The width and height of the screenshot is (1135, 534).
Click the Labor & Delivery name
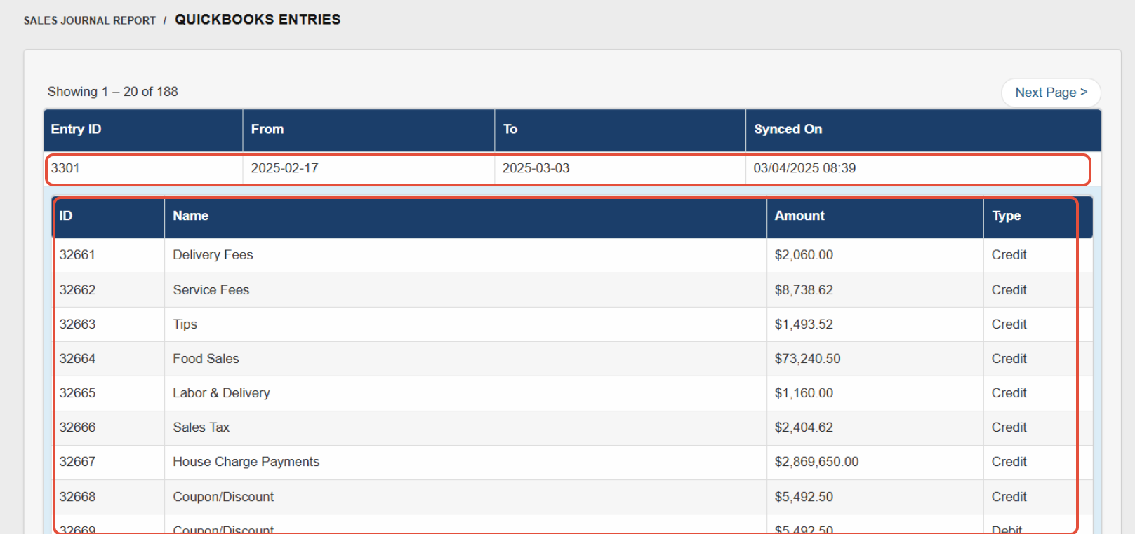(221, 393)
